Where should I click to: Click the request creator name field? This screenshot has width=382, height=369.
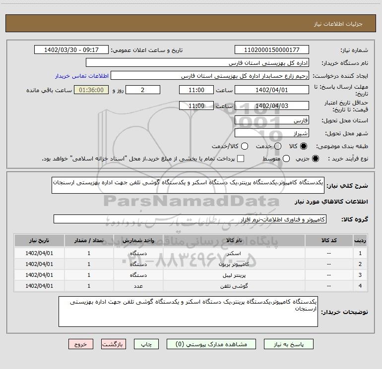(210, 75)
